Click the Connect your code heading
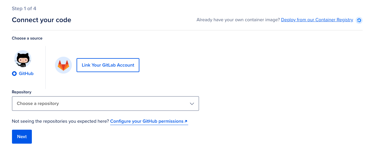This screenshot has height=148, width=381. pos(41,20)
